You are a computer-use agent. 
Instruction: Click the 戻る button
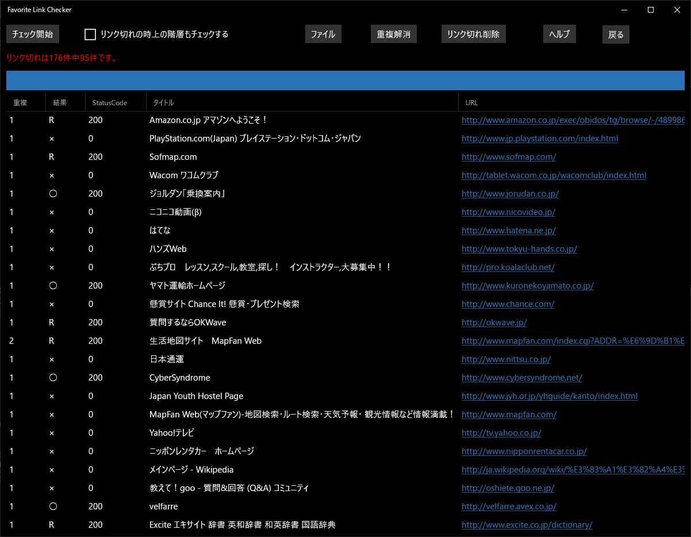coord(616,34)
